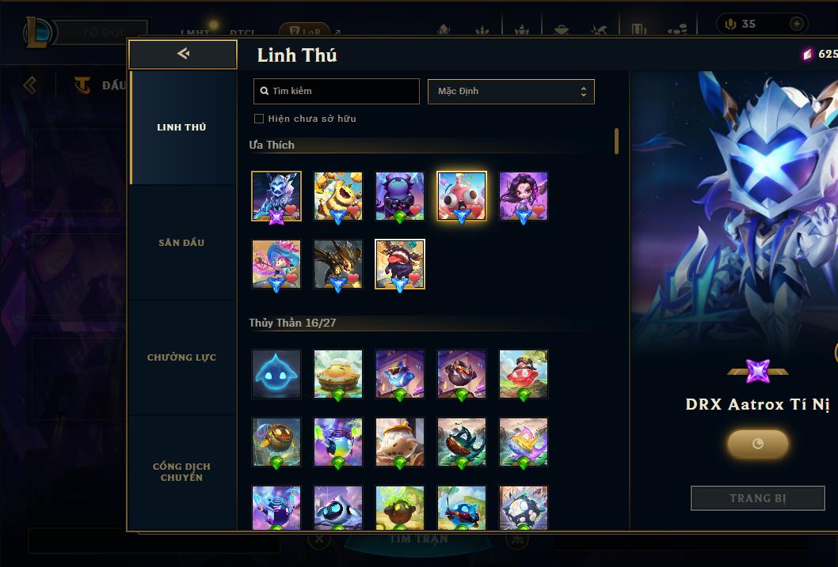Choose the pink big-eyed creature favorite icon
Viewport: 838px width, 567px height.
[x=461, y=196]
